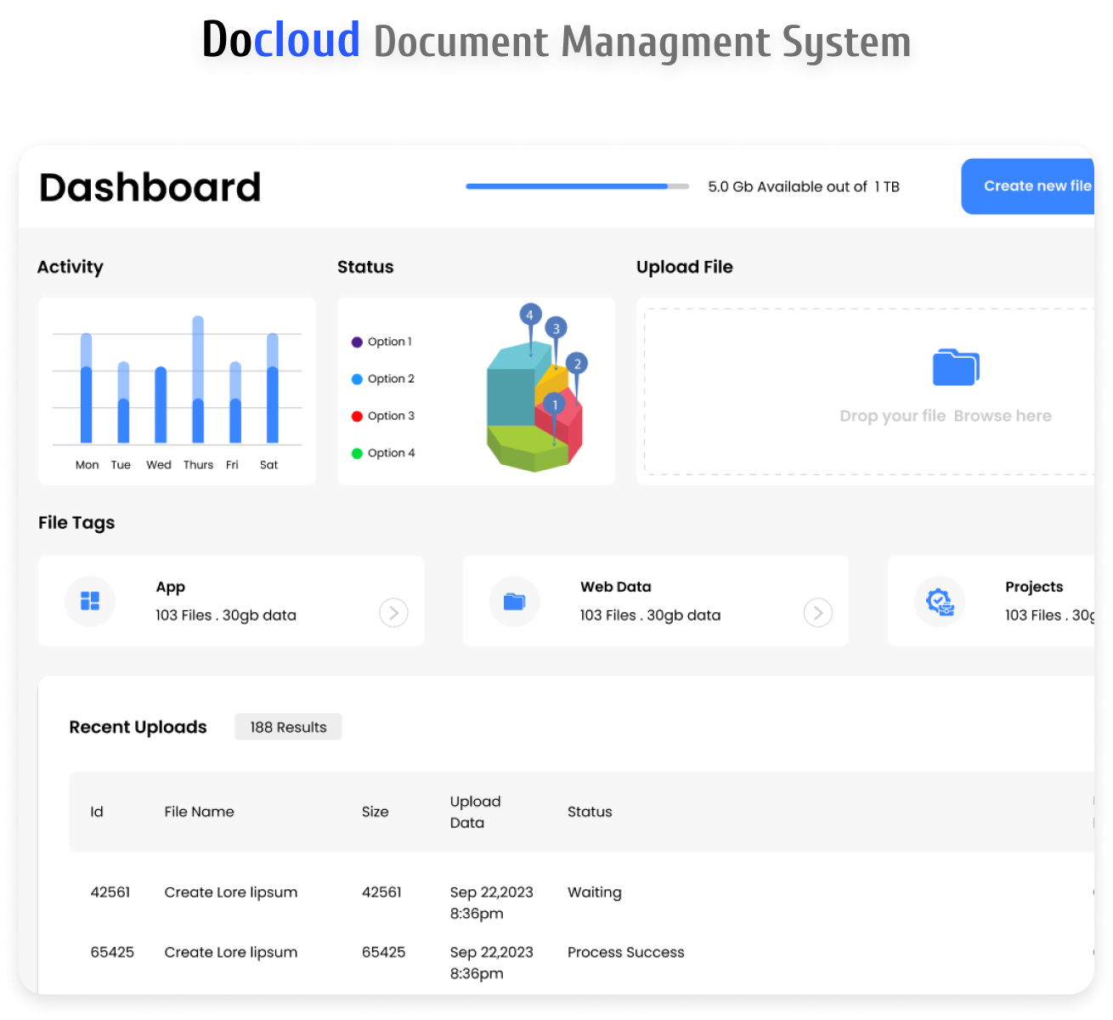Click the blue folder upload icon
This screenshot has height=1020, width=1113.
point(955,367)
